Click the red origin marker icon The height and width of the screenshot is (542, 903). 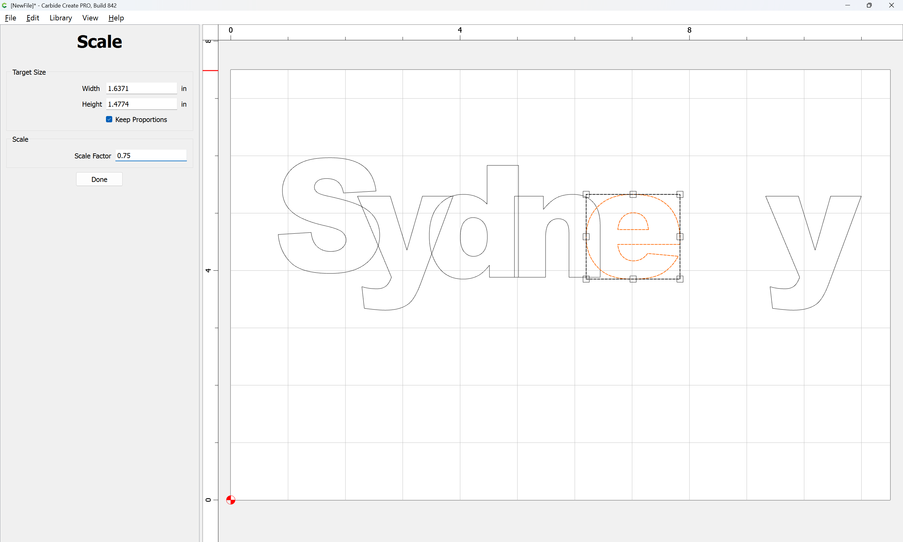(x=230, y=500)
